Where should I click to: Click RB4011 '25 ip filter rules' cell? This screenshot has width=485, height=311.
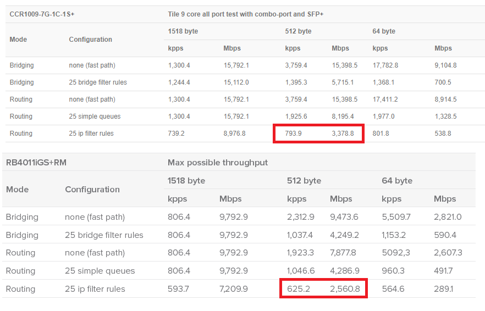coord(95,288)
